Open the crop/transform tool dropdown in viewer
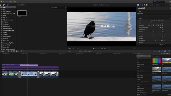Screen dimensions: 171x96 [x=70, y=49]
